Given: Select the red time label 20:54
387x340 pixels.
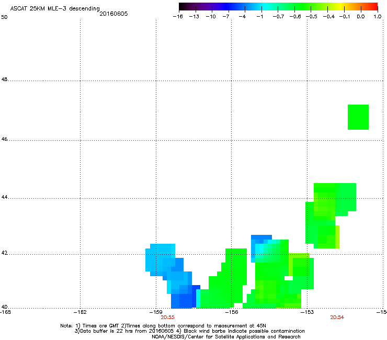Looking at the screenshot, I should (337, 318).
